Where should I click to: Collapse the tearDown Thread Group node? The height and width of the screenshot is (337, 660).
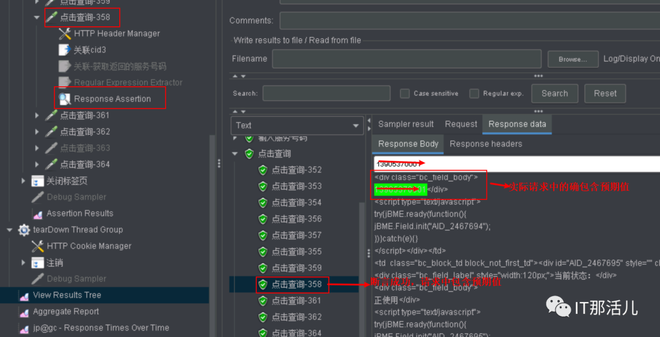click(10, 230)
